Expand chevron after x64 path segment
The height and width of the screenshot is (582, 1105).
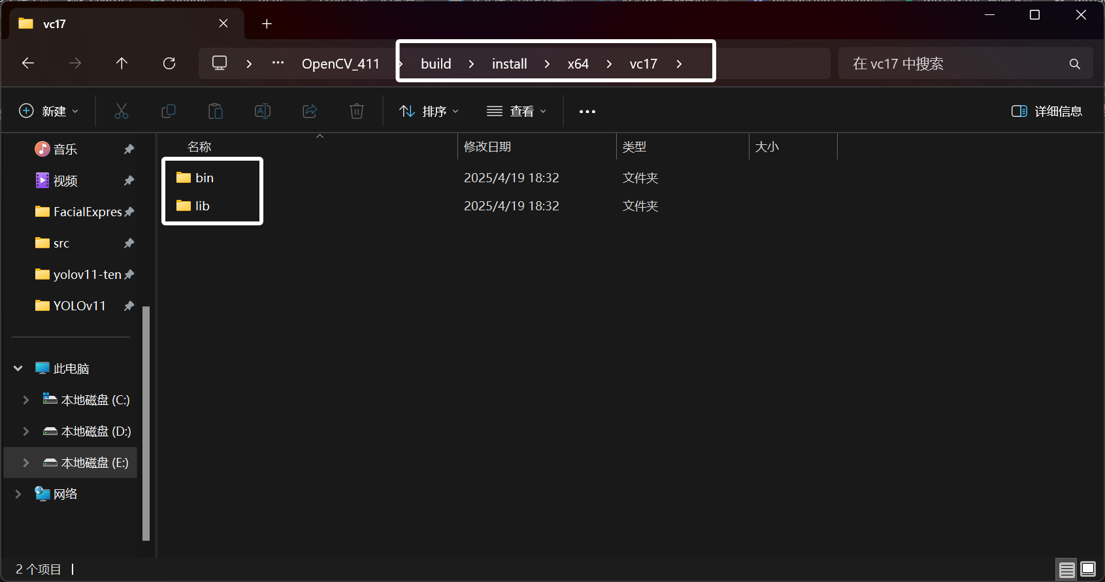point(609,63)
